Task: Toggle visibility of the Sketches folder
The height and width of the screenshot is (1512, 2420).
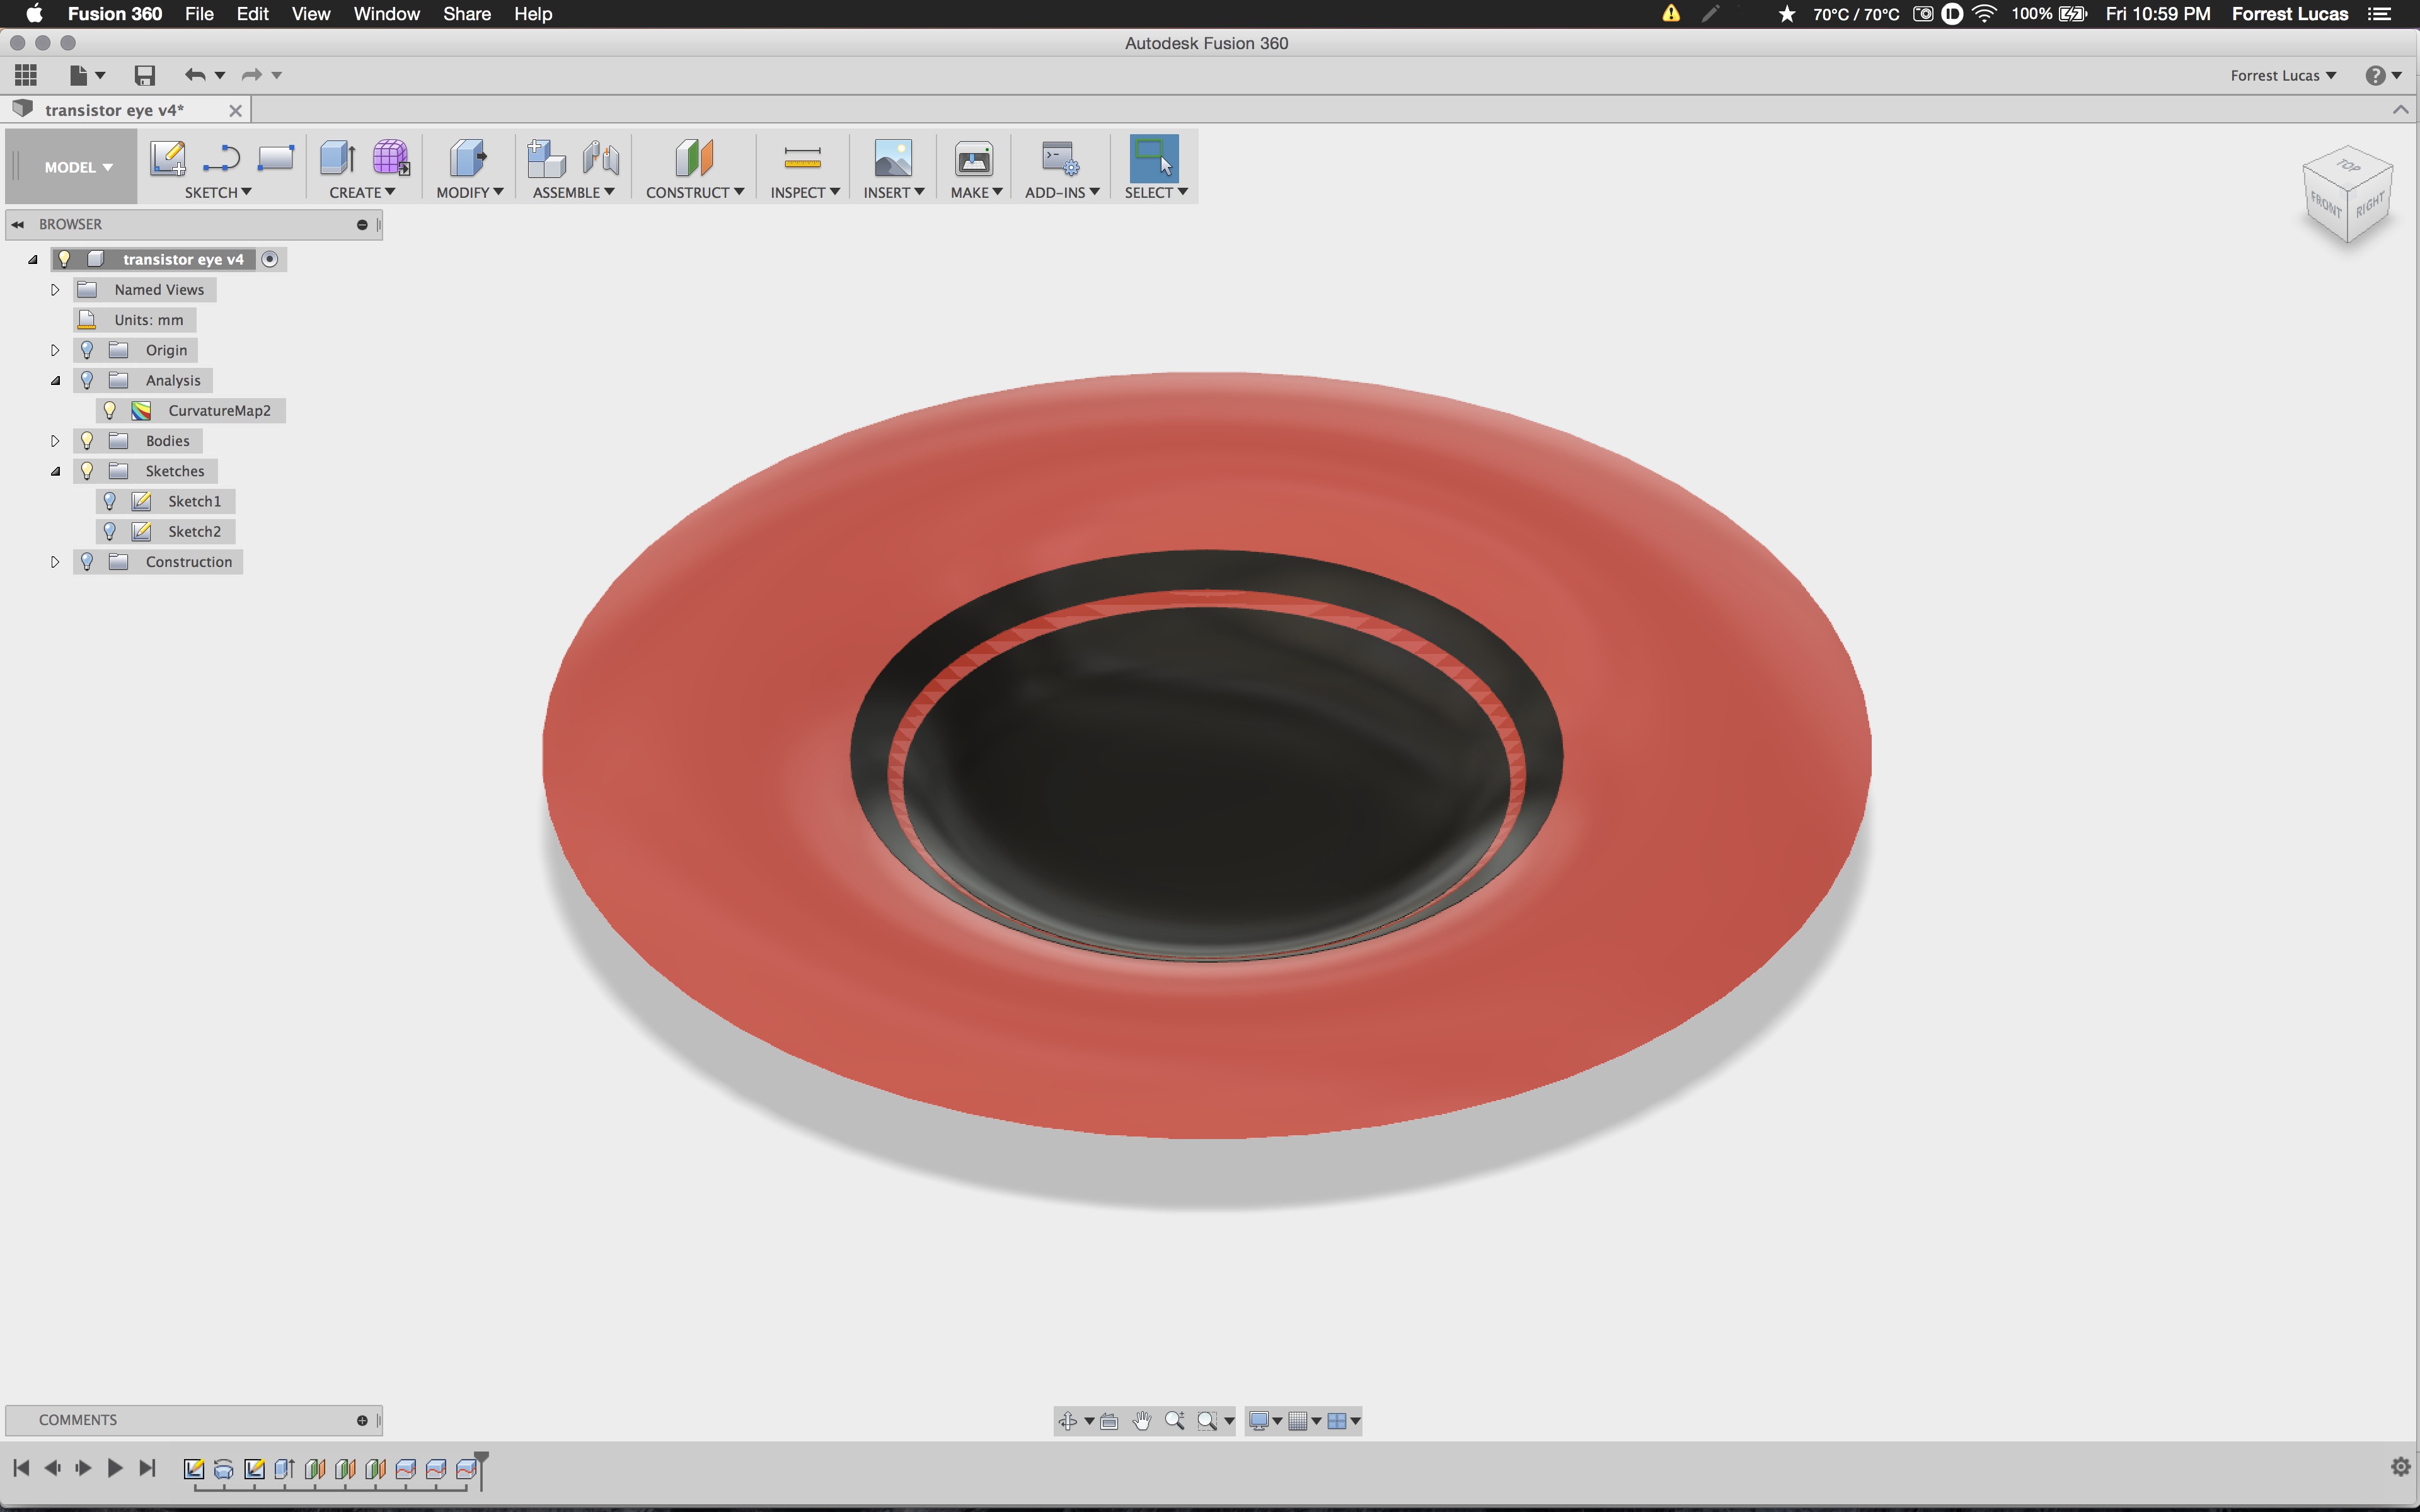Action: [87, 471]
